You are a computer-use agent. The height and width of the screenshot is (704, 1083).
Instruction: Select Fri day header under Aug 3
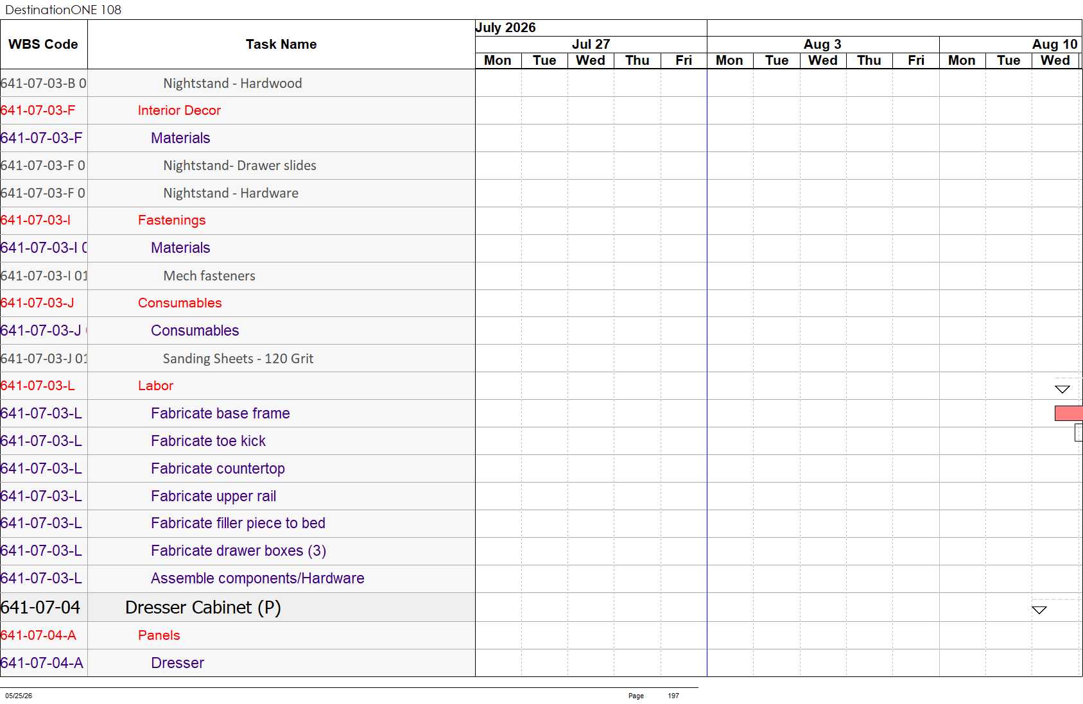[916, 60]
